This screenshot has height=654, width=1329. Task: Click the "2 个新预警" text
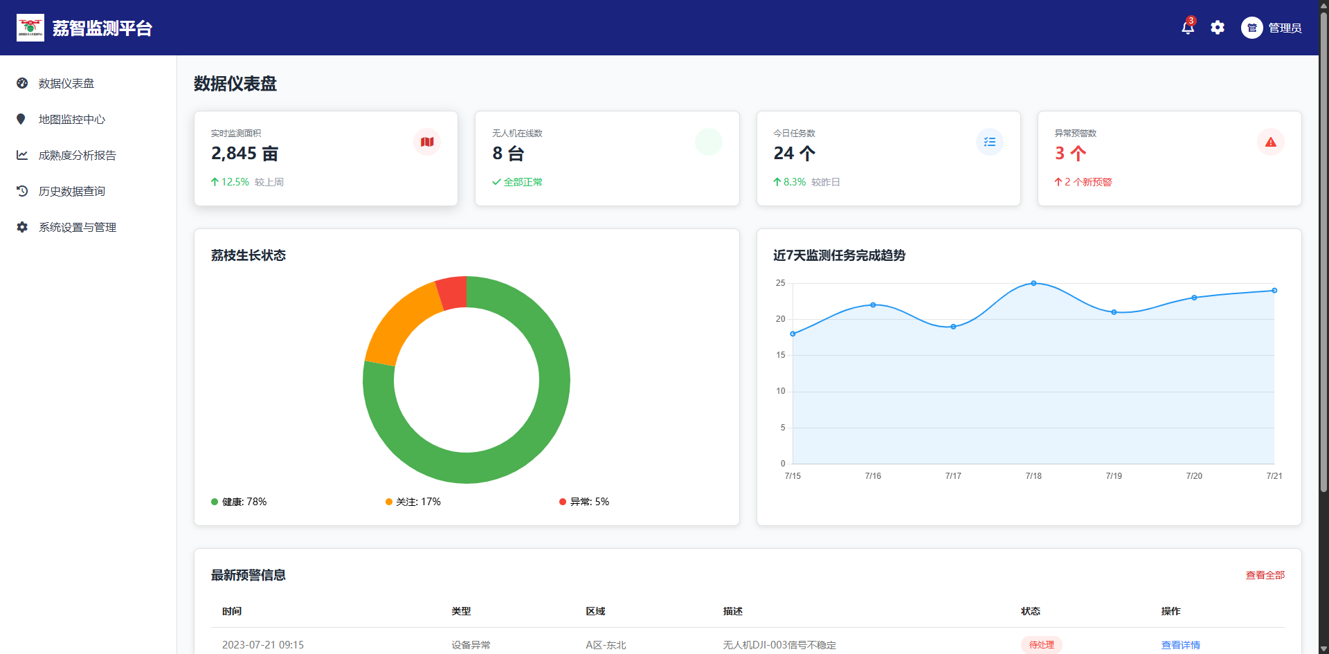pyautogui.click(x=1088, y=182)
